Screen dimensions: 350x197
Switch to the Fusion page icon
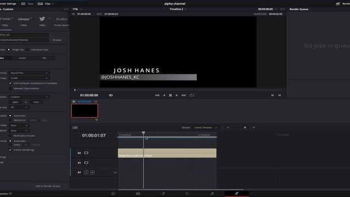(x=163, y=194)
